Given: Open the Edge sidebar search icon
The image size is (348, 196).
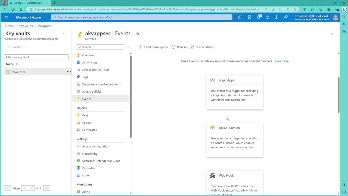Looking at the screenshot, I should click(344, 17).
